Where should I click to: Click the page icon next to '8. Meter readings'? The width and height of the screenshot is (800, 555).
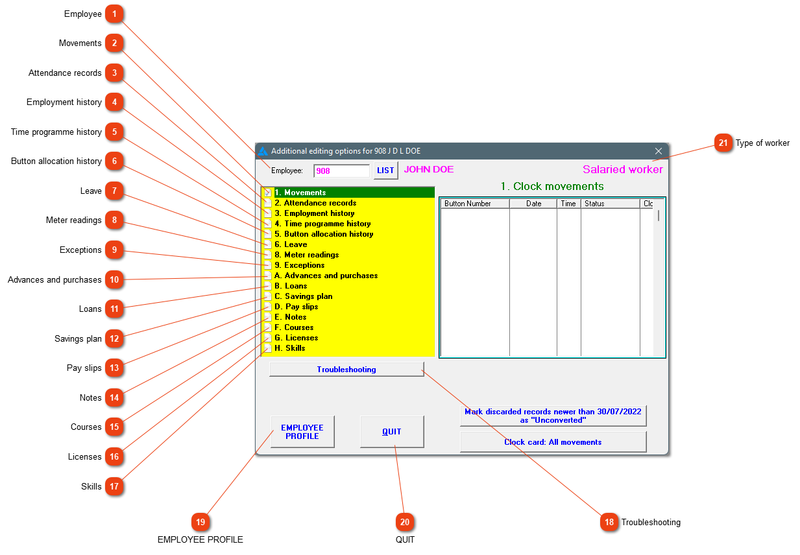coord(267,255)
